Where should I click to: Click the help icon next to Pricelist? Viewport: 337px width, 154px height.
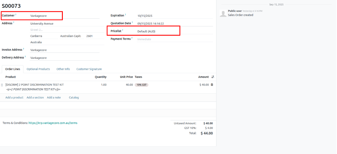(x=123, y=30)
